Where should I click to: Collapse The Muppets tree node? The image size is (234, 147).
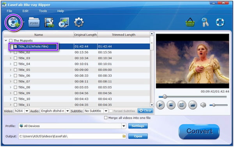coord(6,40)
